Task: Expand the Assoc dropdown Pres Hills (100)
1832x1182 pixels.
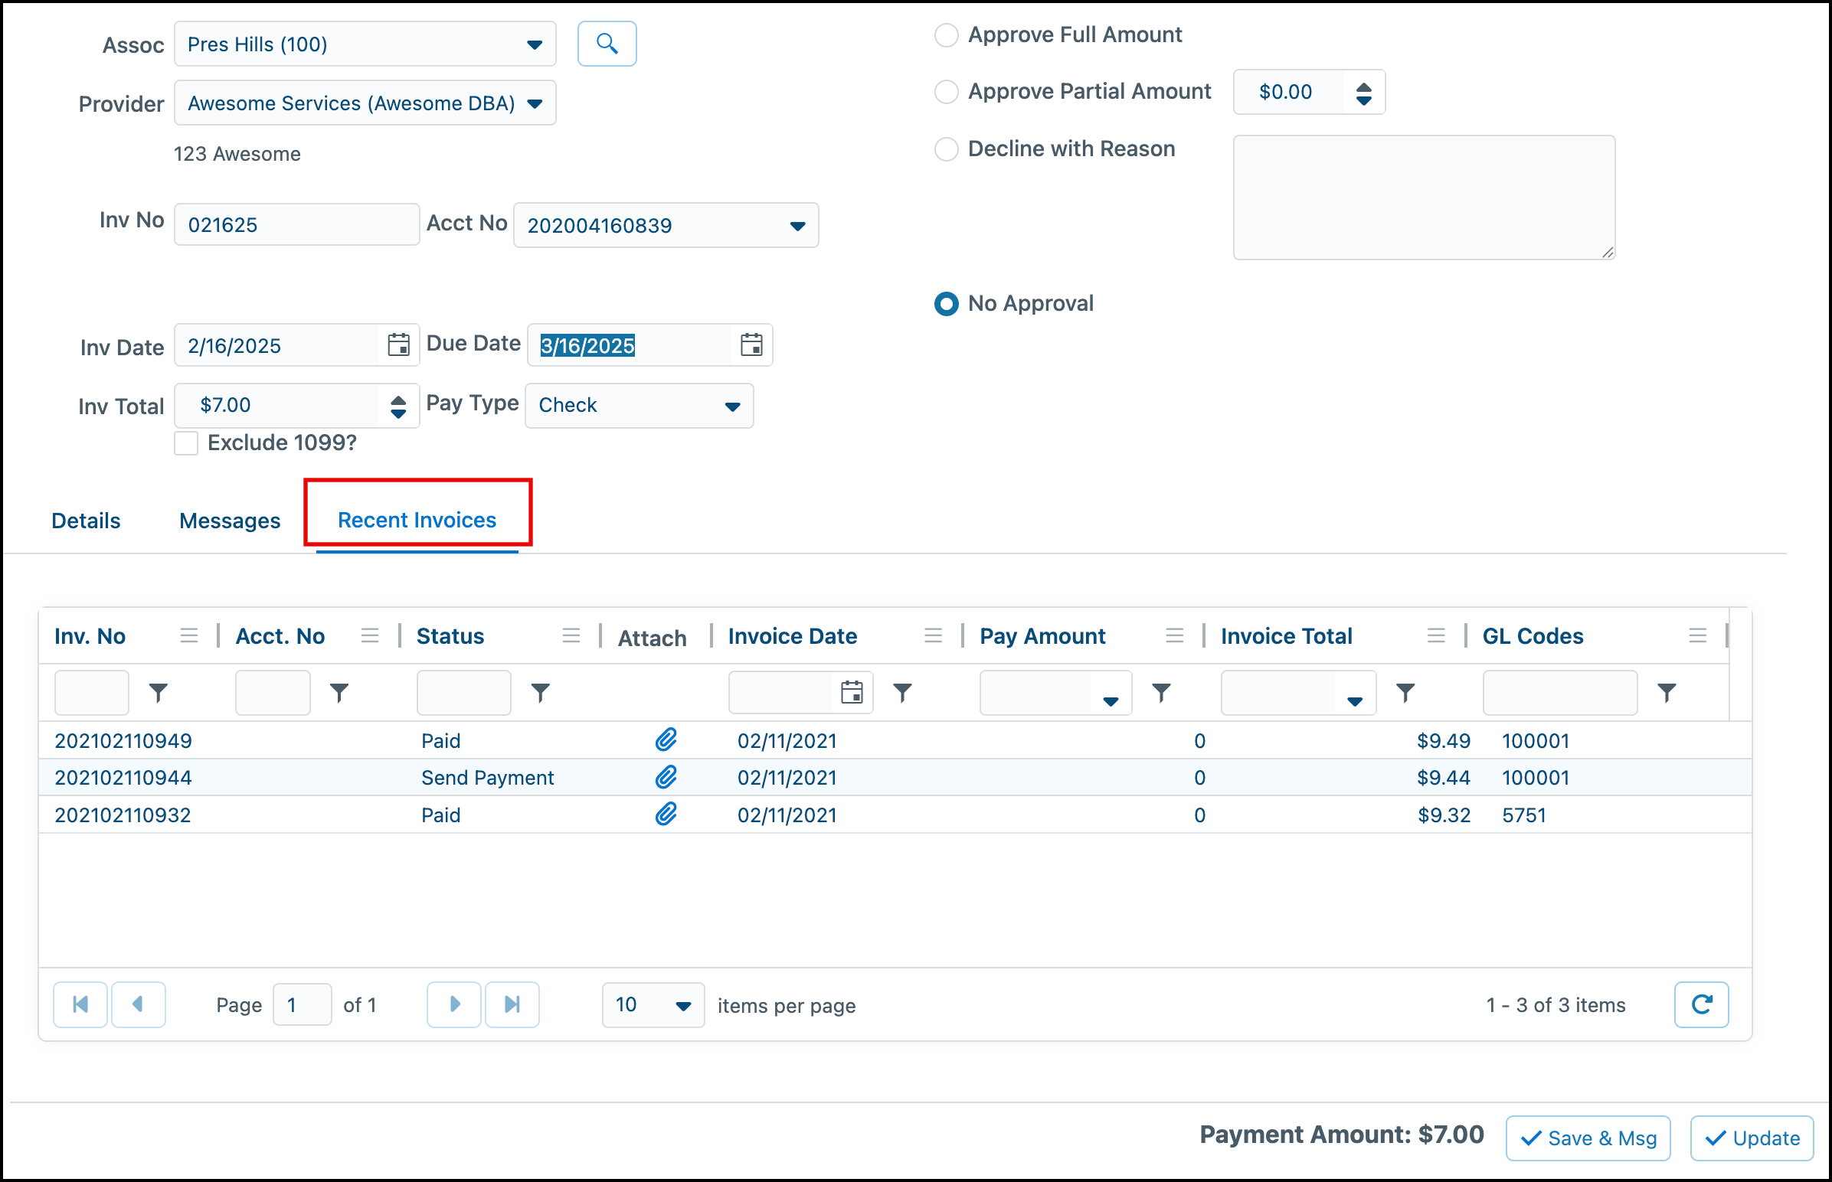Action: point(535,44)
